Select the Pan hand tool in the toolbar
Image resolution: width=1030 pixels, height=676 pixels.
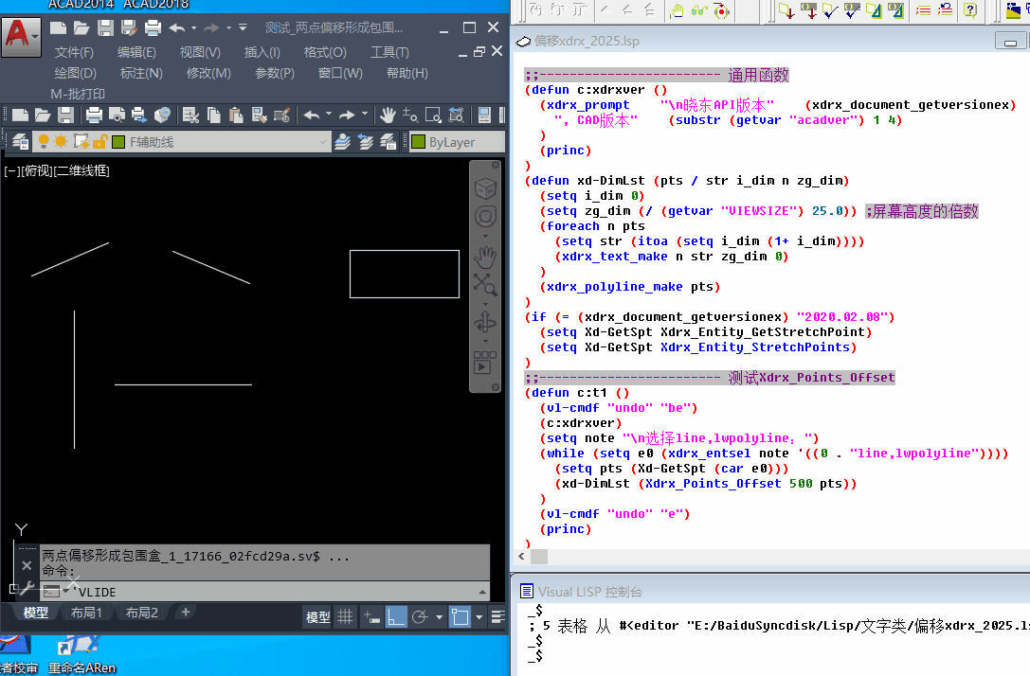click(x=388, y=116)
